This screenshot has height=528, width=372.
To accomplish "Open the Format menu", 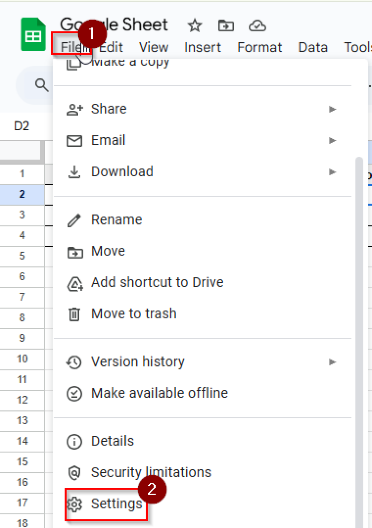I will (260, 47).
